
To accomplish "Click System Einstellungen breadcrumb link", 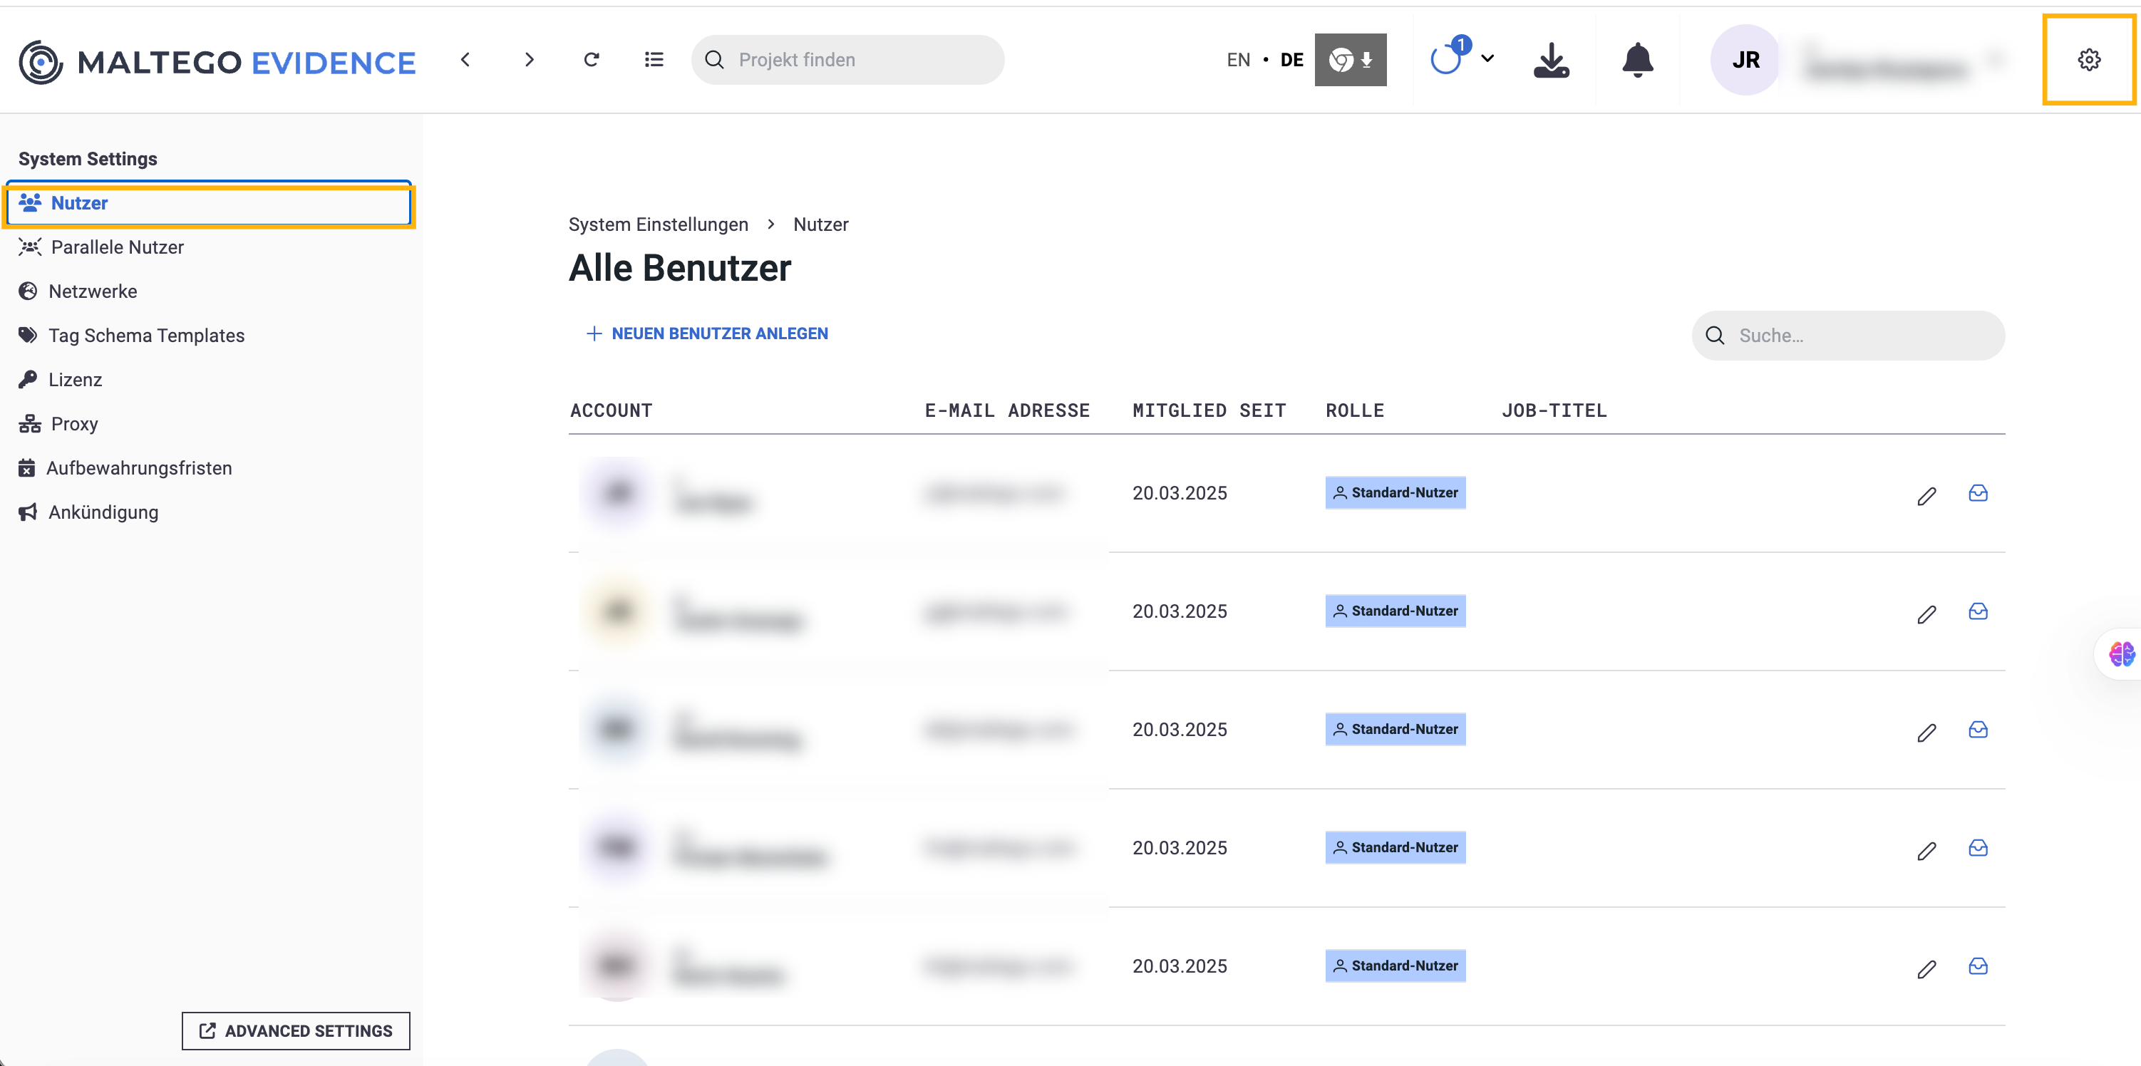I will [657, 224].
